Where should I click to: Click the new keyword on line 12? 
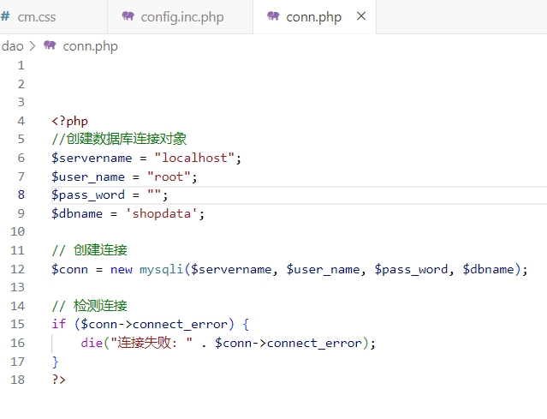point(121,270)
